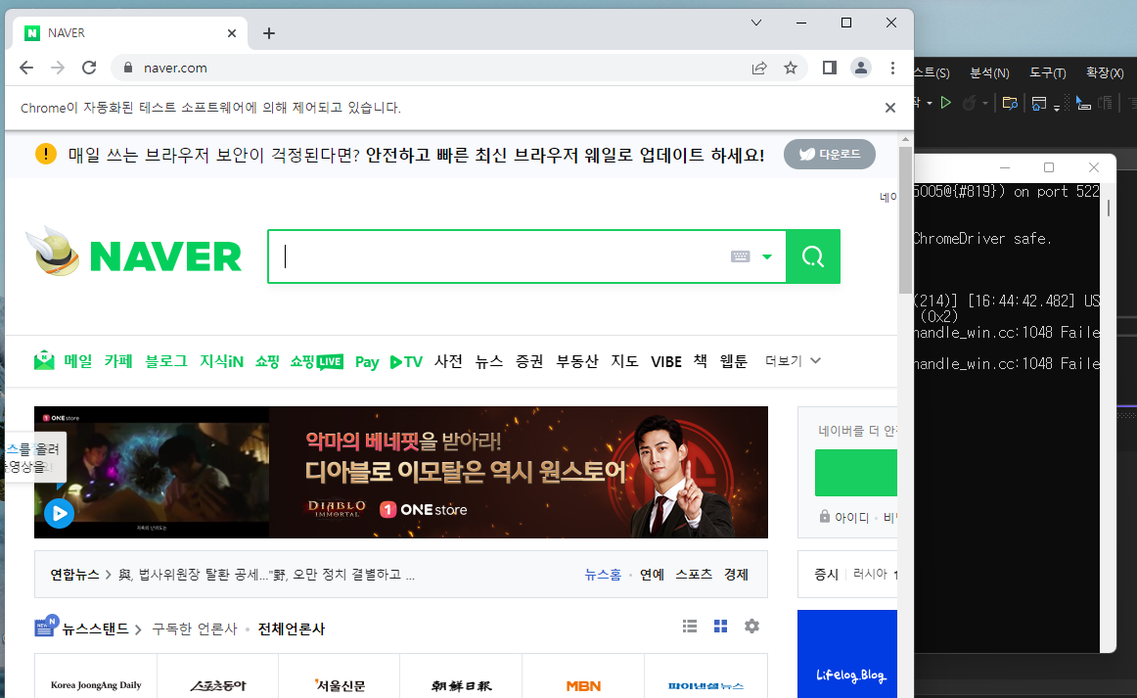Open the Chrome tab search chevron
Image resolution: width=1137 pixels, height=698 pixels.
pos(756,23)
